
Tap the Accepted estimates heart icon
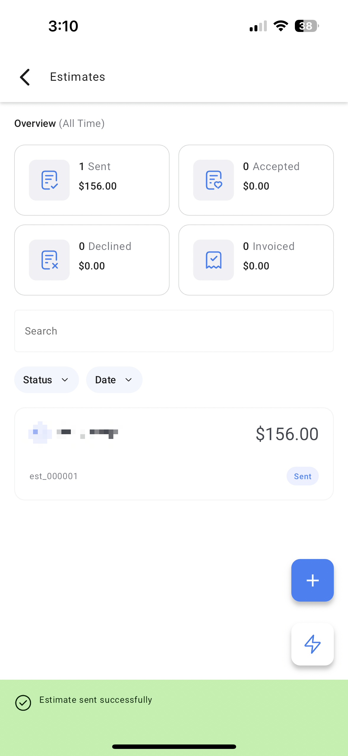(213, 180)
